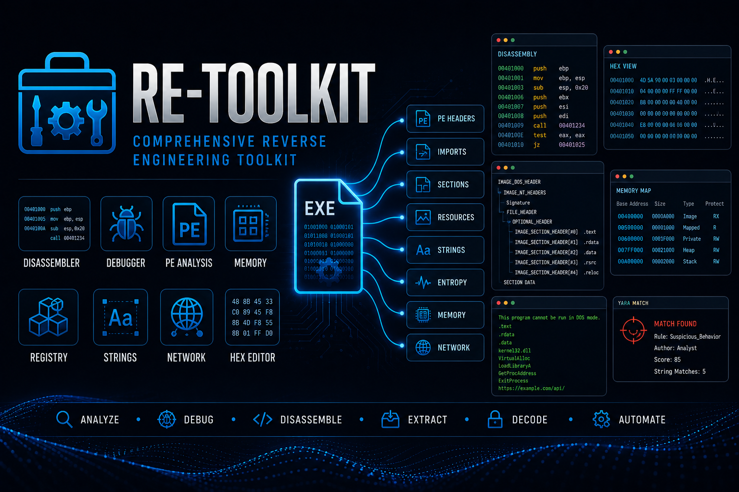Image resolution: width=739 pixels, height=492 pixels.
Task: Select IMAGE_DOS_HEADER tree root
Action: (x=519, y=182)
